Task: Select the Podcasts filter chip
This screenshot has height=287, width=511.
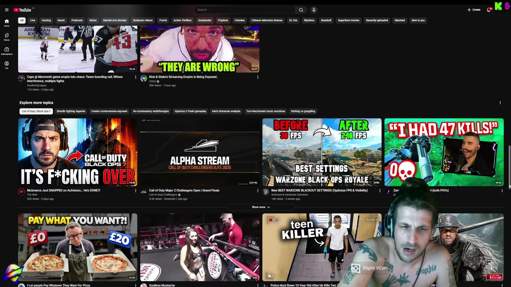Action: coord(77,20)
